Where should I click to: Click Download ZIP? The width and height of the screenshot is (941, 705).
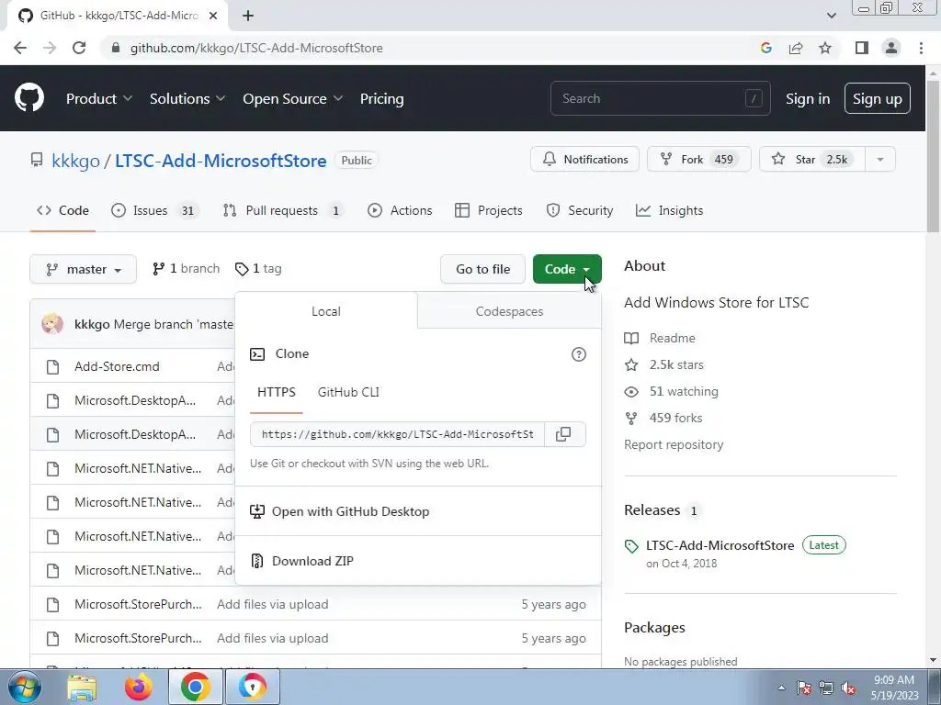pyautogui.click(x=312, y=561)
